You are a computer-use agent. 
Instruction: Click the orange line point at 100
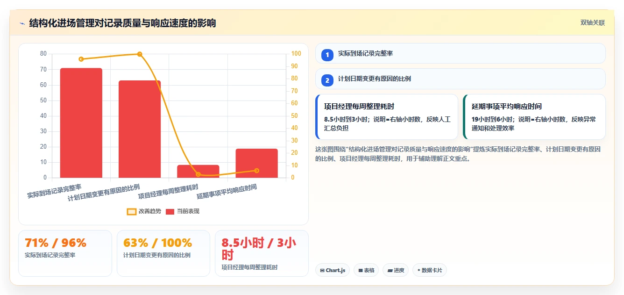click(140, 54)
